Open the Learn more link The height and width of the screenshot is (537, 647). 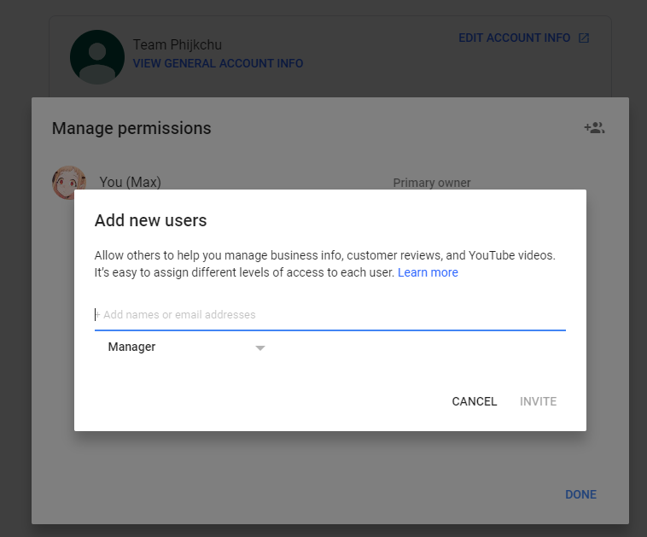(428, 272)
